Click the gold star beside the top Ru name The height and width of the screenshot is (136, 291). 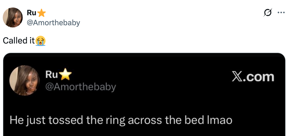(42, 13)
